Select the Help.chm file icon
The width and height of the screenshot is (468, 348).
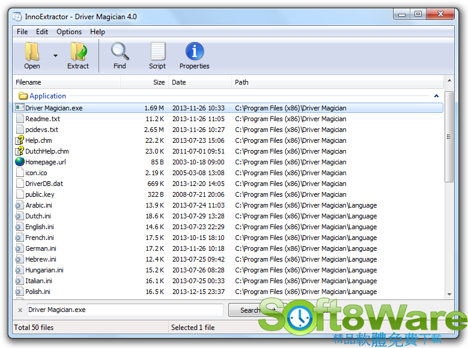click(x=20, y=140)
